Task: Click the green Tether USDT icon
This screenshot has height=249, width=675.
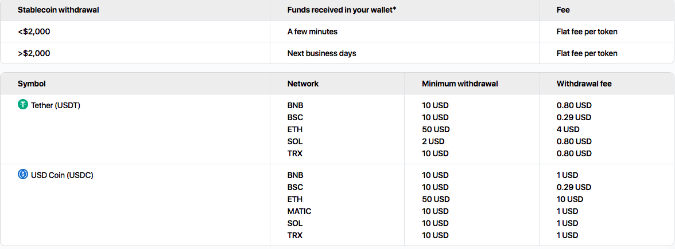Action: click(23, 105)
